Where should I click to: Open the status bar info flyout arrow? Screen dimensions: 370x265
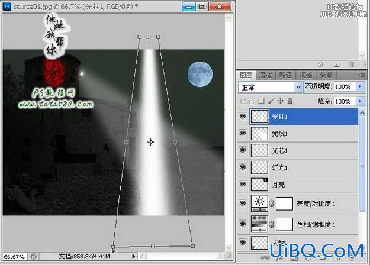coord(134,256)
